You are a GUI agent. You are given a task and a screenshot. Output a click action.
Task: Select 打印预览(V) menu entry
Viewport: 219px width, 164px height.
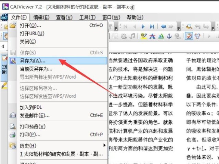point(58,126)
